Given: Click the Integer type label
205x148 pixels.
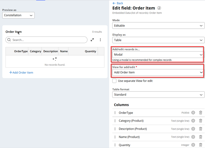Looking at the screenshot, I should [x=185, y=145].
